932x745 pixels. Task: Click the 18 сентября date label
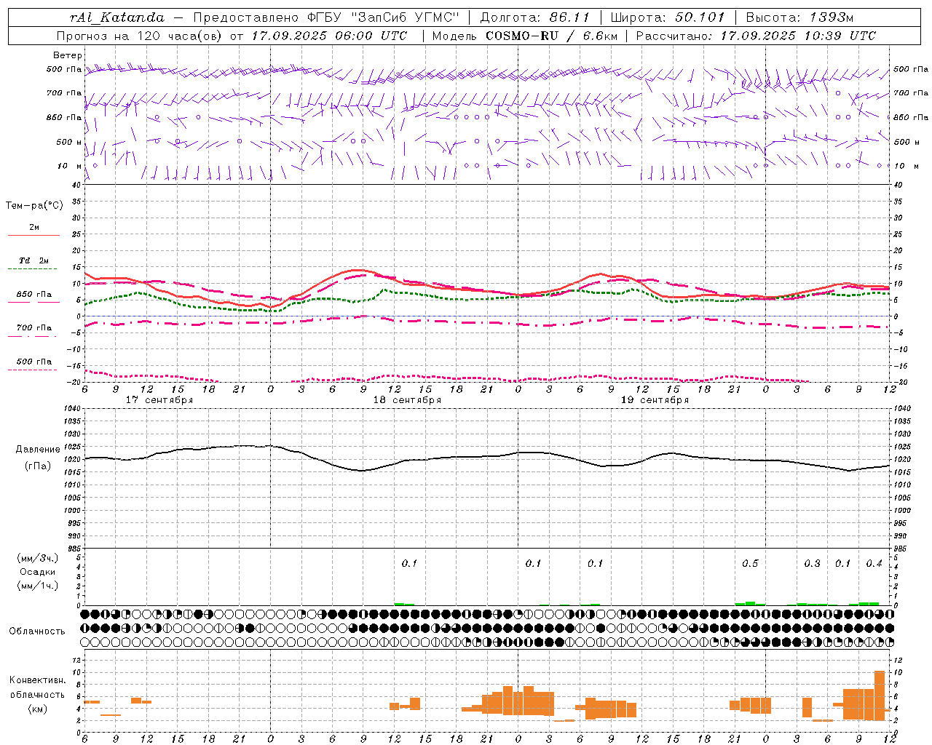[407, 400]
